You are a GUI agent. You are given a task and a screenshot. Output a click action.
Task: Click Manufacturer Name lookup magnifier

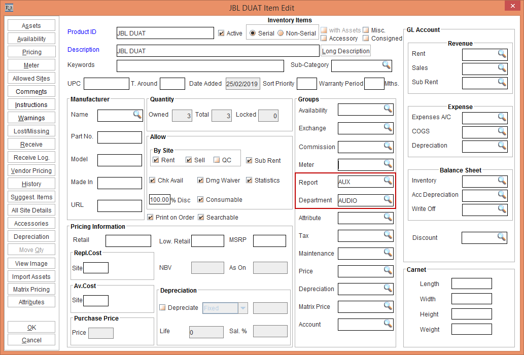137,115
